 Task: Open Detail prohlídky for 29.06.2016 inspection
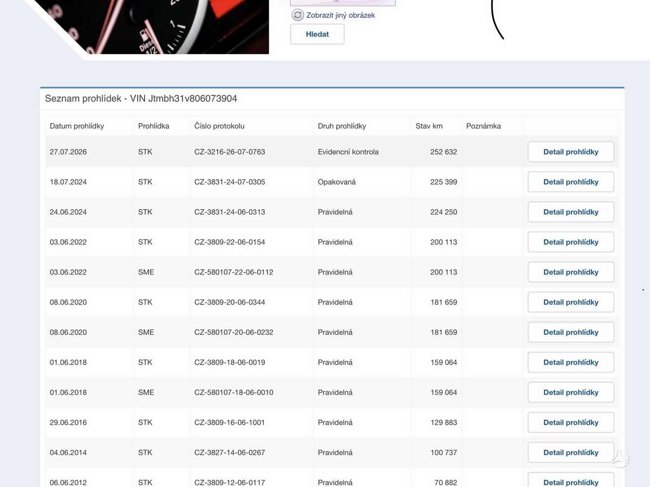(x=571, y=423)
